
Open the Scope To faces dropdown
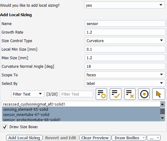click(x=125, y=75)
